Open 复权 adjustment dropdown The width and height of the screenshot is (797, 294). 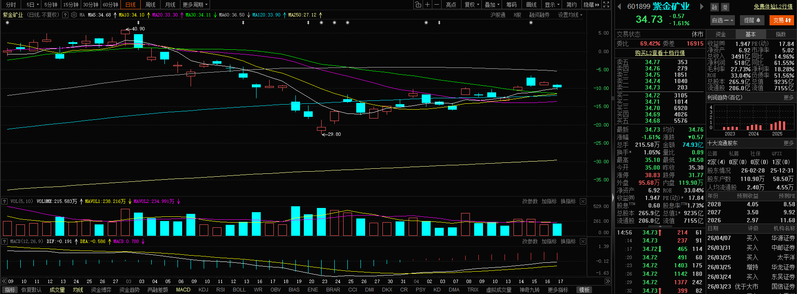[472, 5]
